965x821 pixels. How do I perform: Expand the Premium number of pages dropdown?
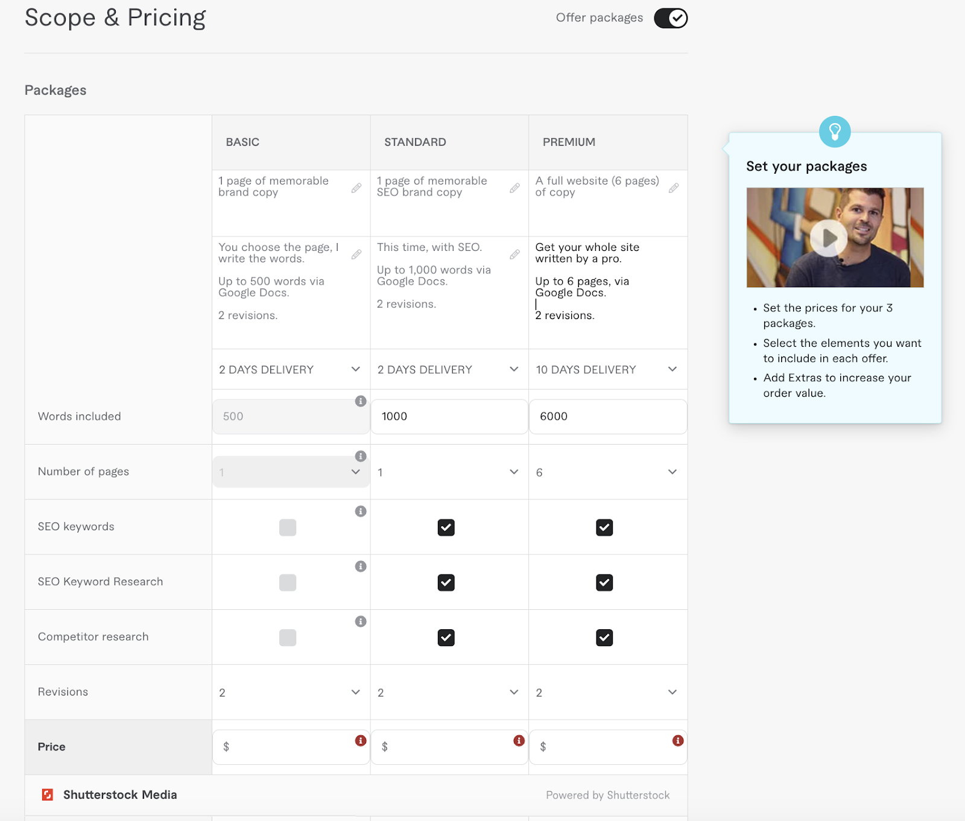tap(672, 472)
